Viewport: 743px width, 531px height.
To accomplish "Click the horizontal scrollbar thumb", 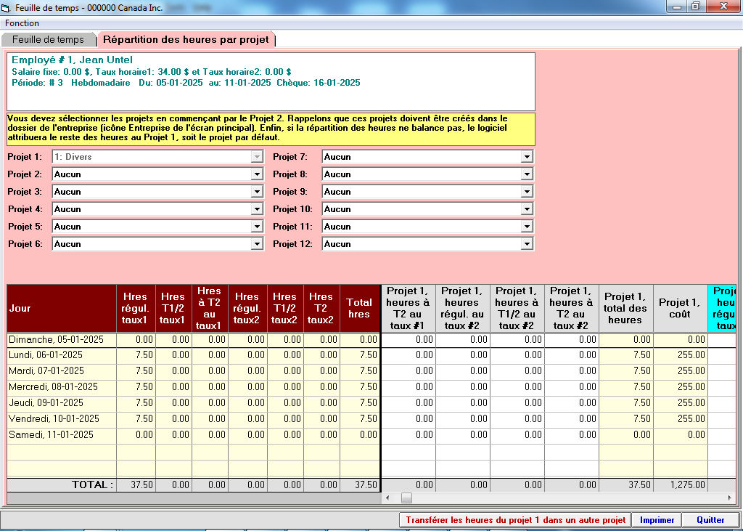I will point(406,498).
